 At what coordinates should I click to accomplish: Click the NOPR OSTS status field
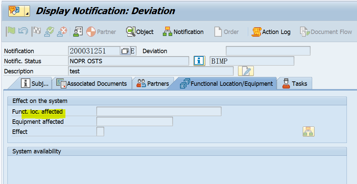(x=128, y=61)
